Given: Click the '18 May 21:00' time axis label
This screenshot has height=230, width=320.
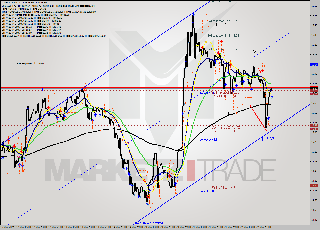Looking at the screenshot, I should (x=104, y=227).
